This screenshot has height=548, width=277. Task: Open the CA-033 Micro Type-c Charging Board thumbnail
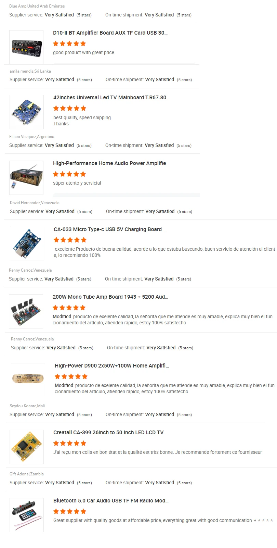[27, 244]
